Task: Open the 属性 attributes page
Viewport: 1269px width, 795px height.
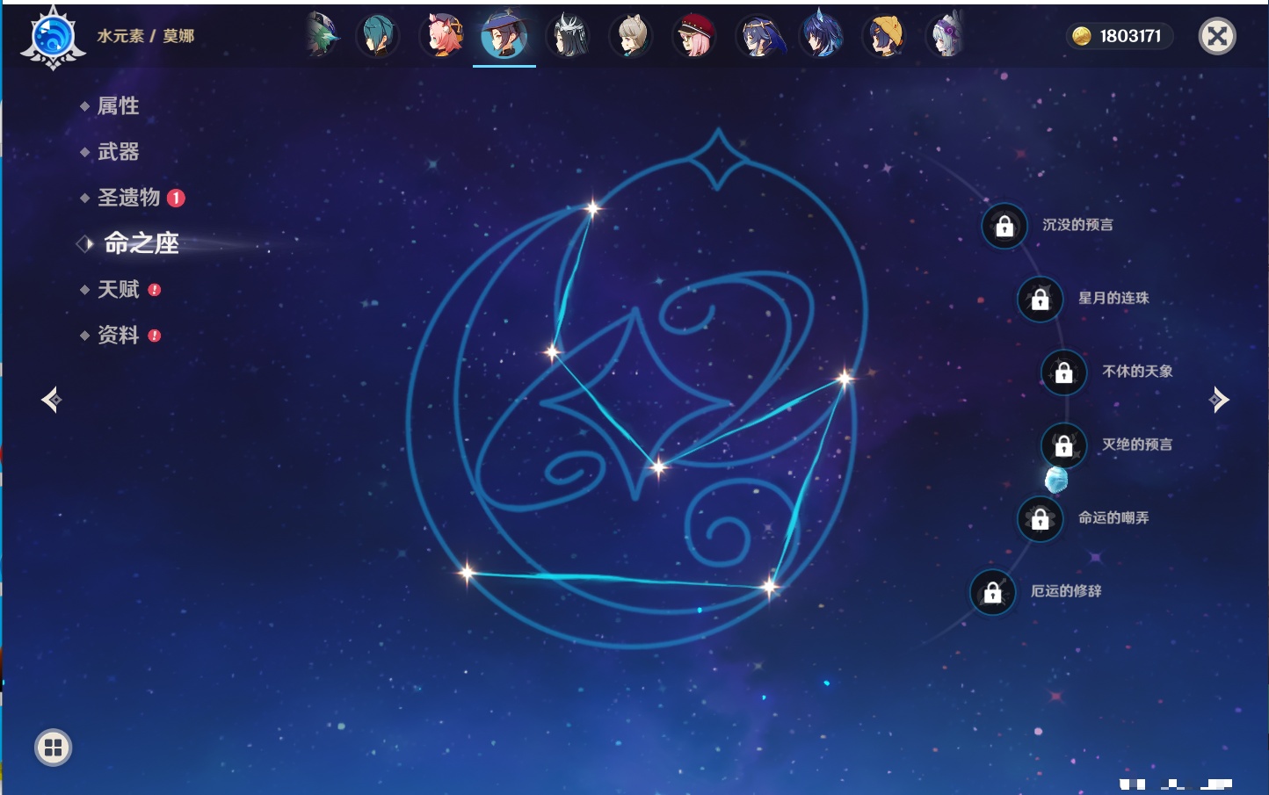Action: pyautogui.click(x=118, y=106)
